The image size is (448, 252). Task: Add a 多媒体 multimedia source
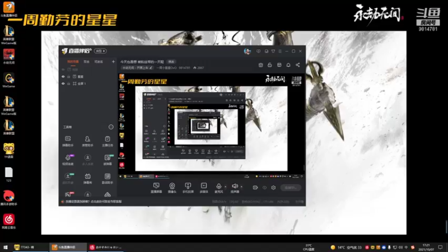click(204, 188)
